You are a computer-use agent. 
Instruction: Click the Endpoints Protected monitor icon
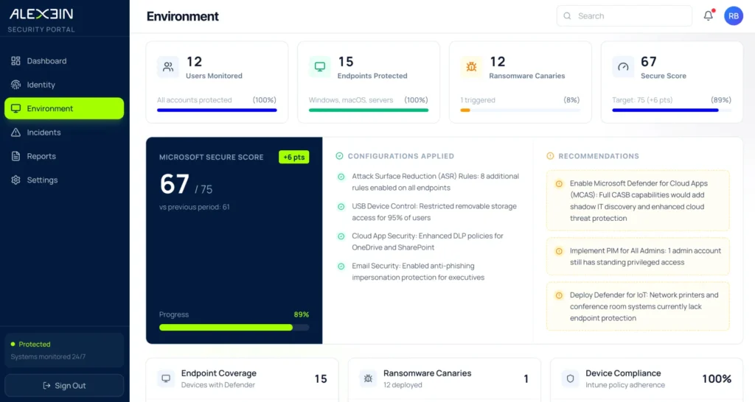pyautogui.click(x=320, y=67)
